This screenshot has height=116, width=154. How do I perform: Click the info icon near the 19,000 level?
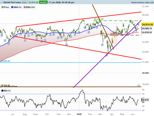[x=139, y=86]
